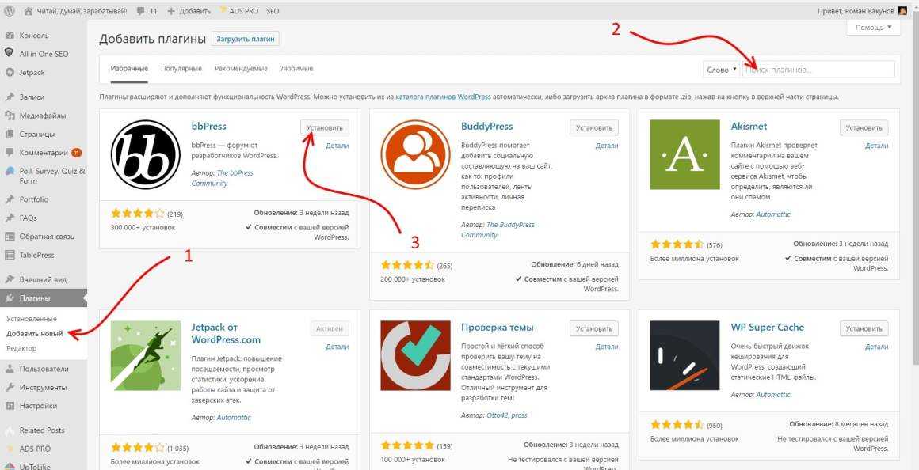Screen dimensions: 919x470
Task: Install the BuddyPress plugin
Action: [594, 127]
